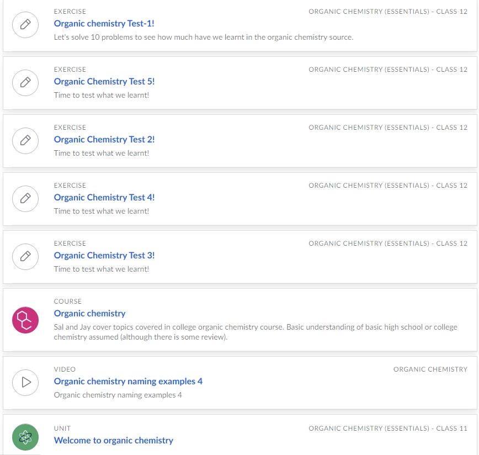Click green atom icon for Welcome unit
Viewport: 479px width, 455px height.
coord(25,437)
